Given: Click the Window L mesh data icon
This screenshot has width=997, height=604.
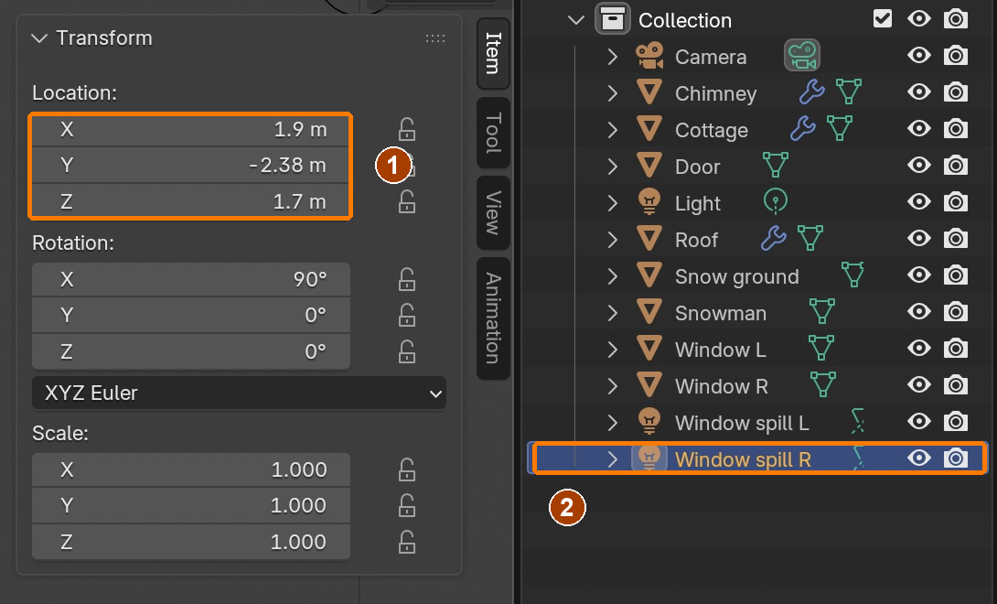Looking at the screenshot, I should click(x=820, y=348).
